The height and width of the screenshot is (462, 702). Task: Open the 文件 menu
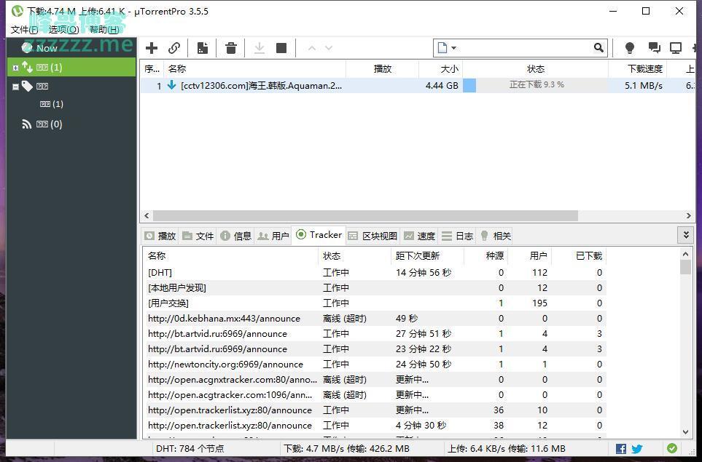(24, 30)
